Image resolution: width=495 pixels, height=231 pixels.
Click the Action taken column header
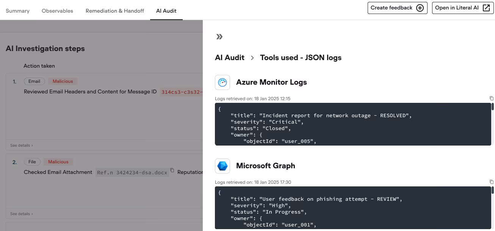[x=39, y=66]
